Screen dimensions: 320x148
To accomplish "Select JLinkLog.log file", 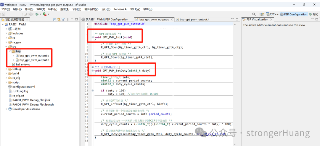I will pos(18,91).
